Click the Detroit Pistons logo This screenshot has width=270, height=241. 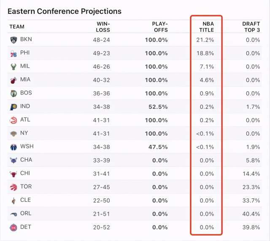(13, 227)
